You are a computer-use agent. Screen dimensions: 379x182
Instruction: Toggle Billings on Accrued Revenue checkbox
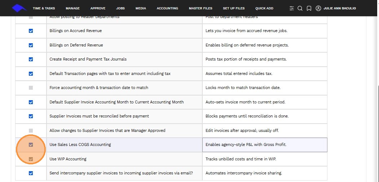click(31, 31)
